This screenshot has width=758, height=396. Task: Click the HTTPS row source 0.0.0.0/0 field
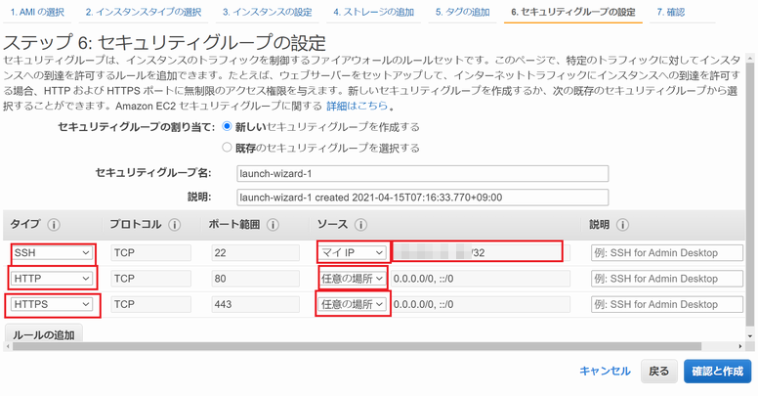(x=481, y=304)
